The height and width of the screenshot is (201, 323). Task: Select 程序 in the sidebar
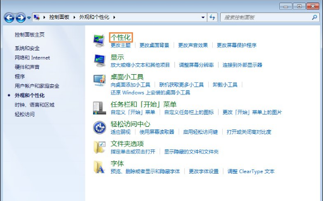[x=19, y=76]
